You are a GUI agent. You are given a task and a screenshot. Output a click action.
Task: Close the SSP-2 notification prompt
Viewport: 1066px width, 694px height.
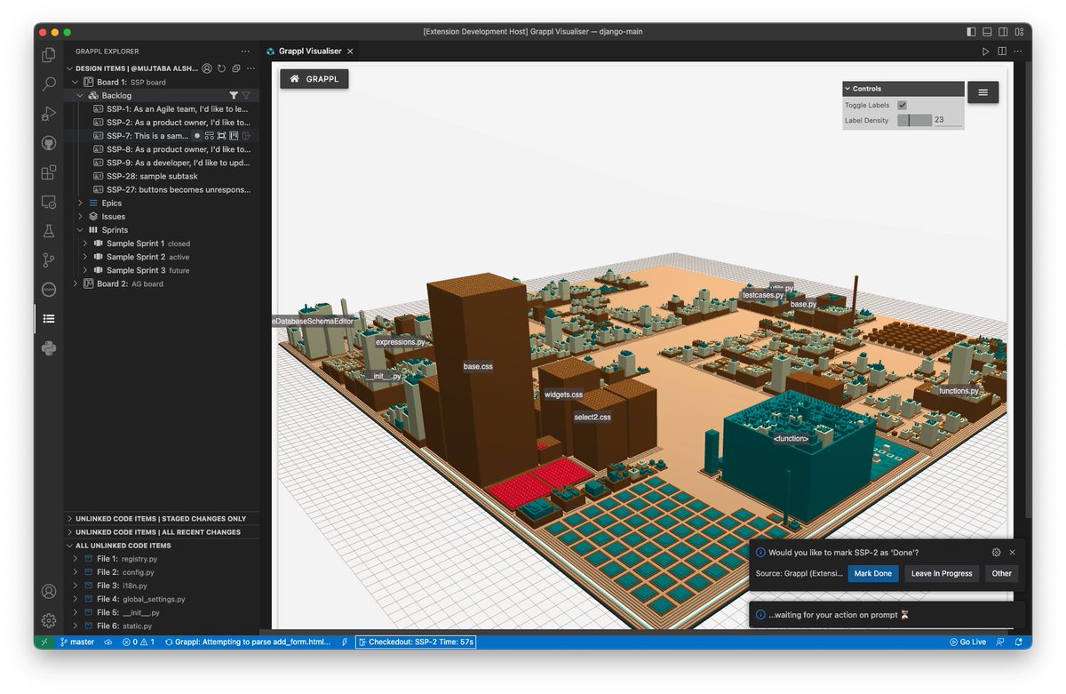[1012, 552]
